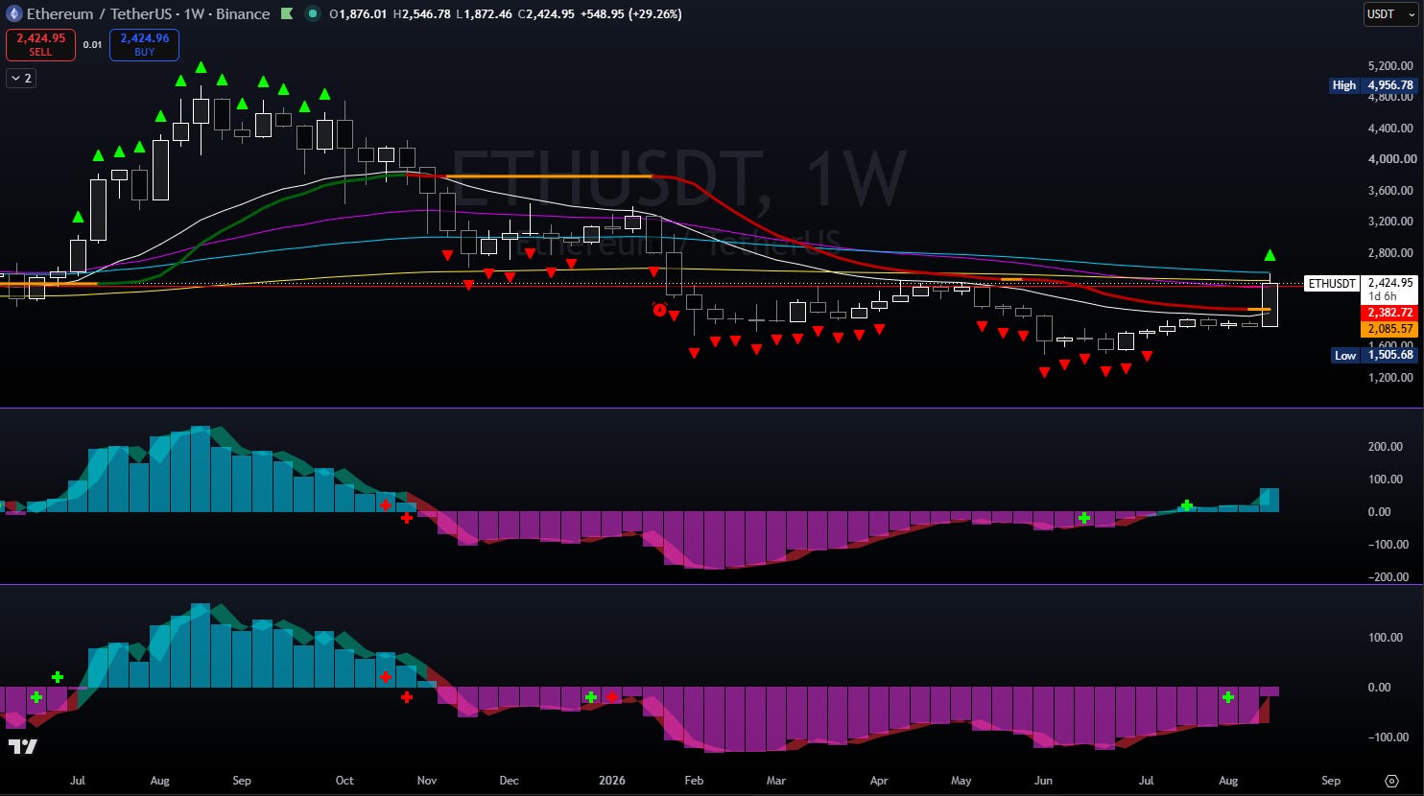
Task: Click the close value C2,424.95
Action: pos(546,14)
